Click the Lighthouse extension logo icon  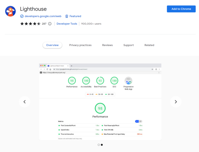pos(11,11)
